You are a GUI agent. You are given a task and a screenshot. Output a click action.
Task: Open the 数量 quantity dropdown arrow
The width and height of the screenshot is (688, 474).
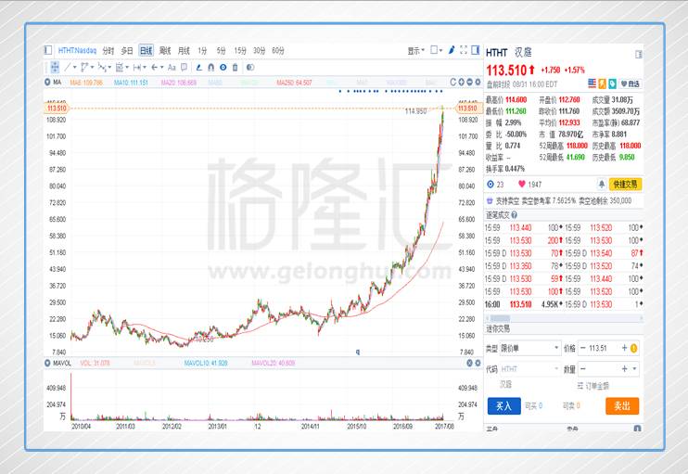(x=634, y=368)
